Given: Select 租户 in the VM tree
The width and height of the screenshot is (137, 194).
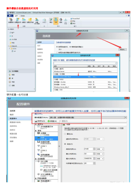Looking at the screenshot, I should click(12, 33).
